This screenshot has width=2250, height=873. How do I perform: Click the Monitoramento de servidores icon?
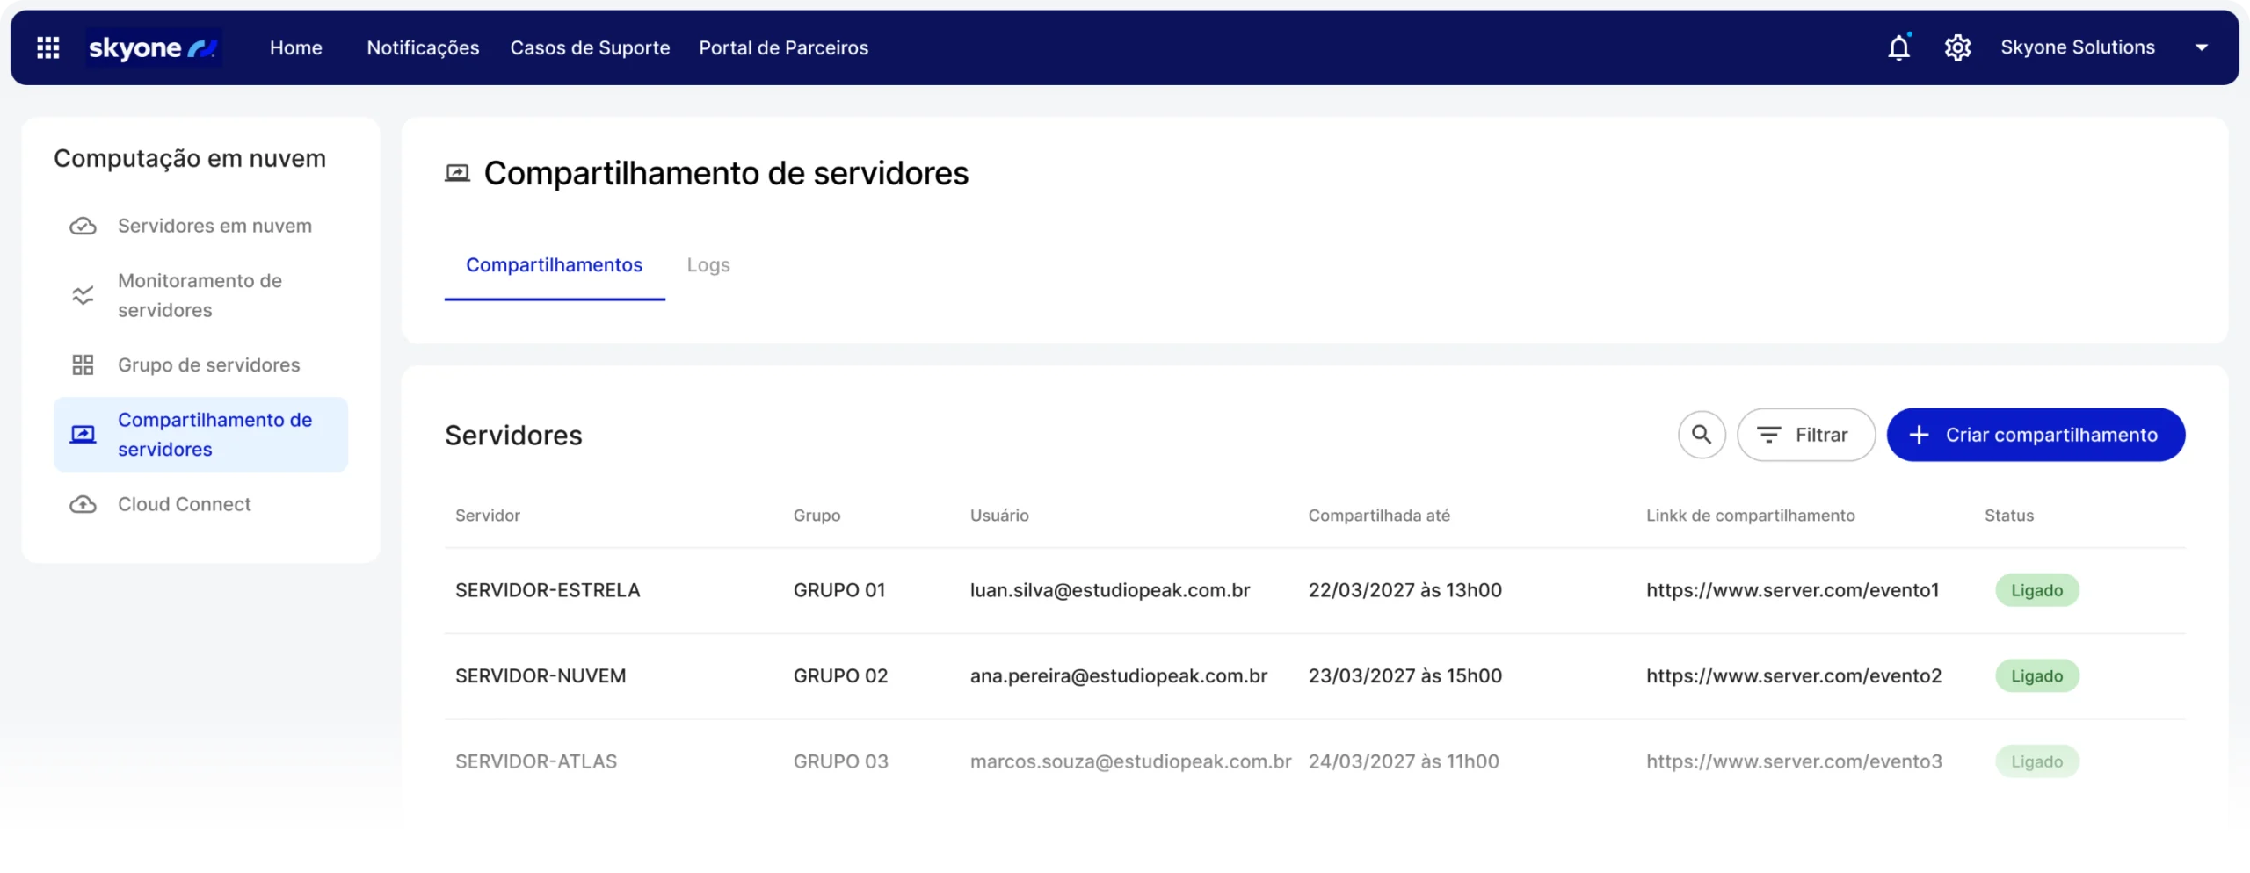83,295
